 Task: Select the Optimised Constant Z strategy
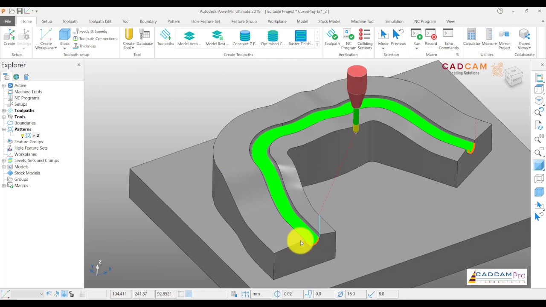[273, 38]
